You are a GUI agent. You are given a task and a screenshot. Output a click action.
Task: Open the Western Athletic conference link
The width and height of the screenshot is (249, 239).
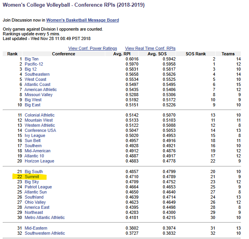(x=40, y=125)
